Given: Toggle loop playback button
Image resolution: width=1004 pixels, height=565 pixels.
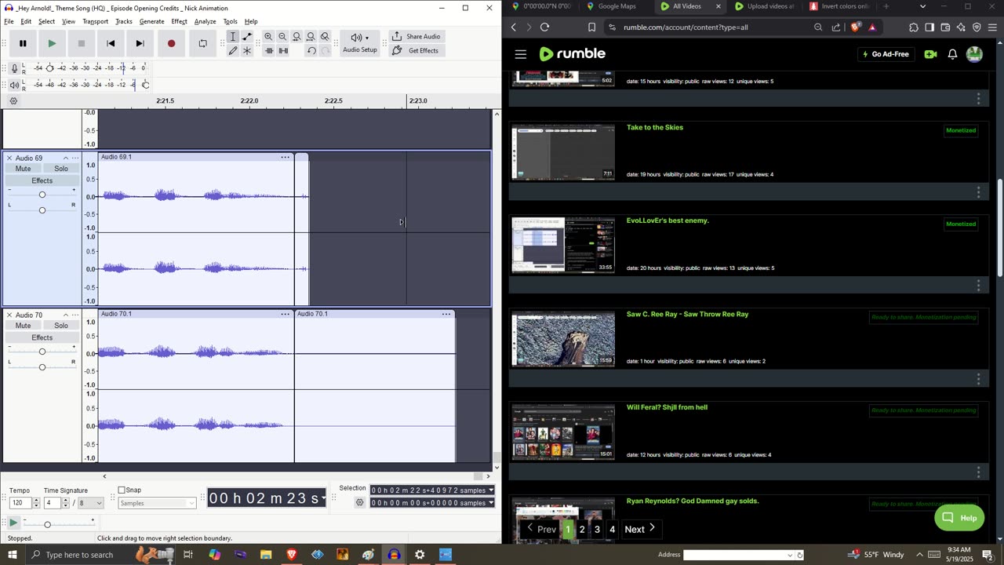Looking at the screenshot, I should coord(202,44).
